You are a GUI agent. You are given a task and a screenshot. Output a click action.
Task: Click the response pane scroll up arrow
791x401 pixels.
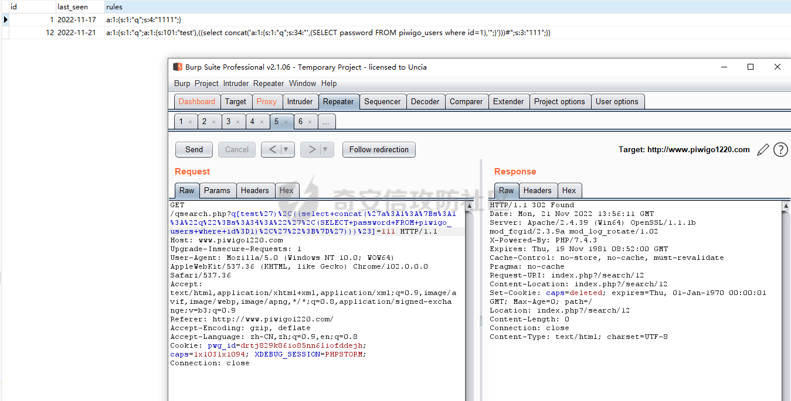pyautogui.click(x=786, y=206)
